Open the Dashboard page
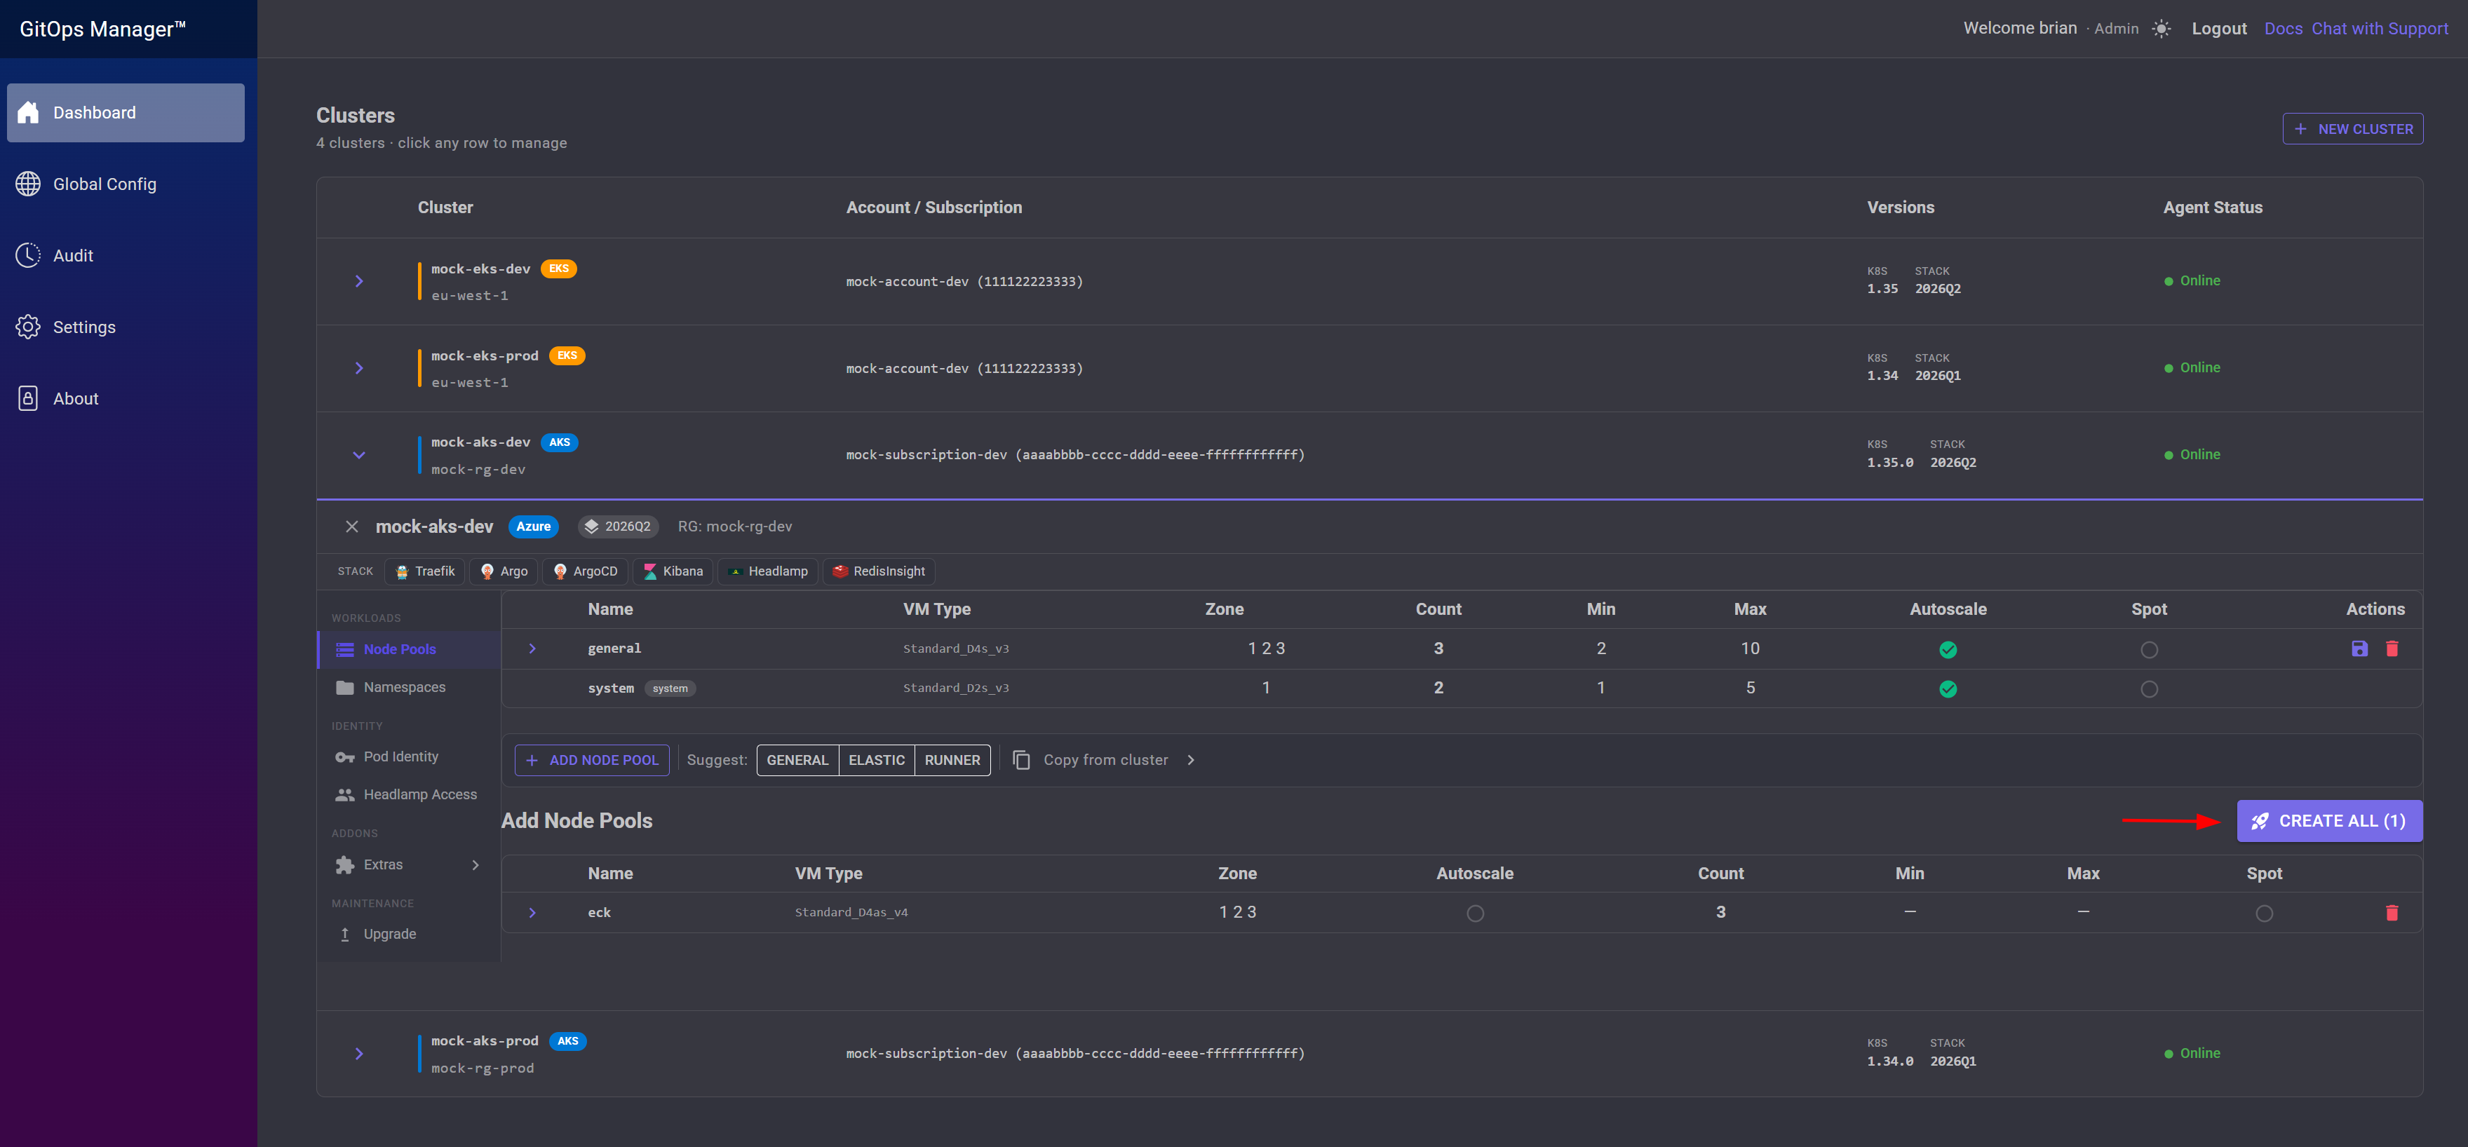Viewport: 2468px width, 1147px height. 126,113
